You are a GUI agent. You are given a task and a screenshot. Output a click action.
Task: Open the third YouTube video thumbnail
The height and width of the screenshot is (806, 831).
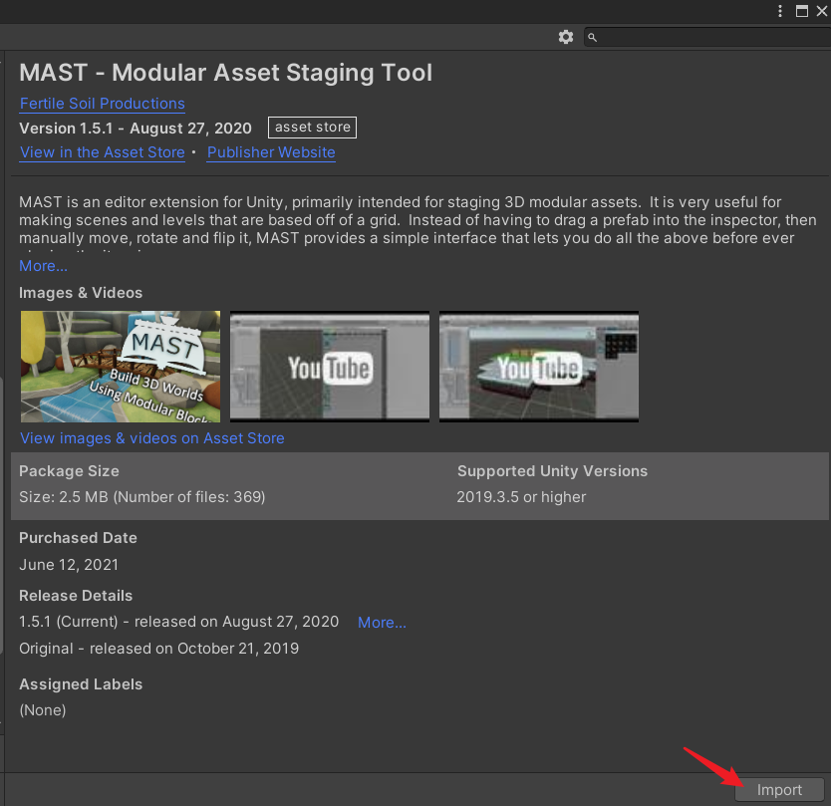[539, 367]
